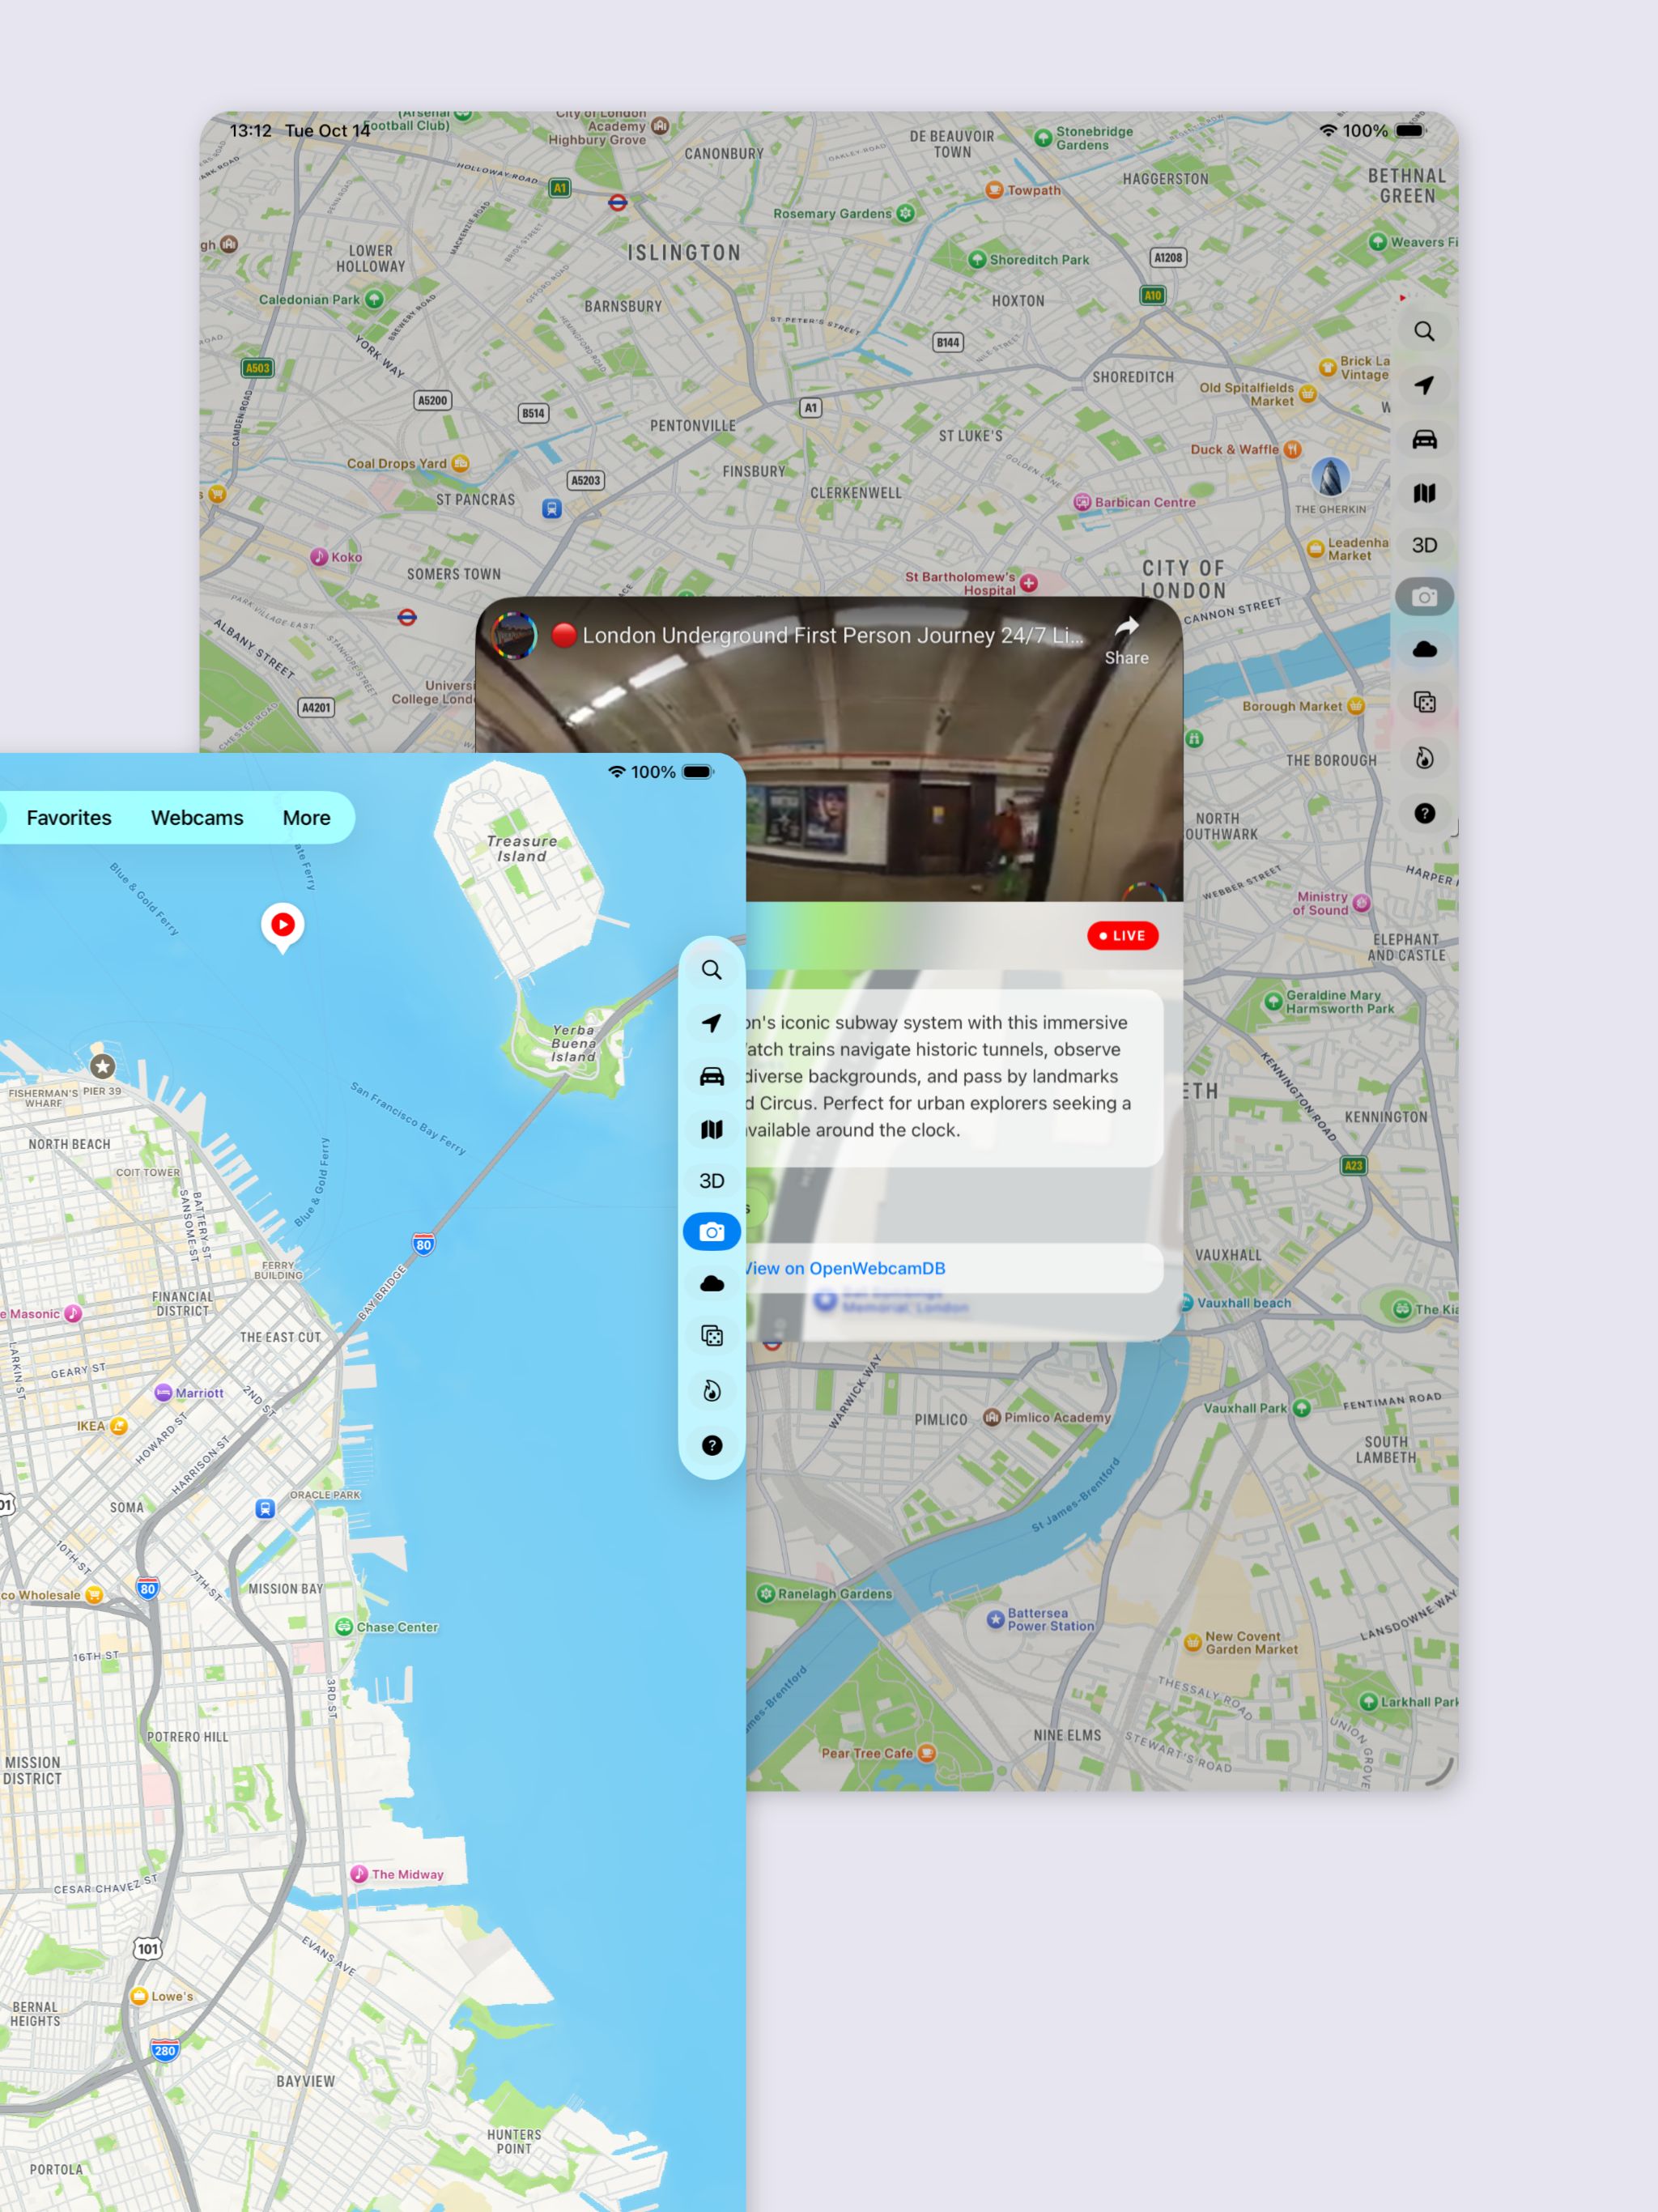1658x2212 pixels.
Task: Open map style picker in London toolbar
Action: pyautogui.click(x=1424, y=493)
